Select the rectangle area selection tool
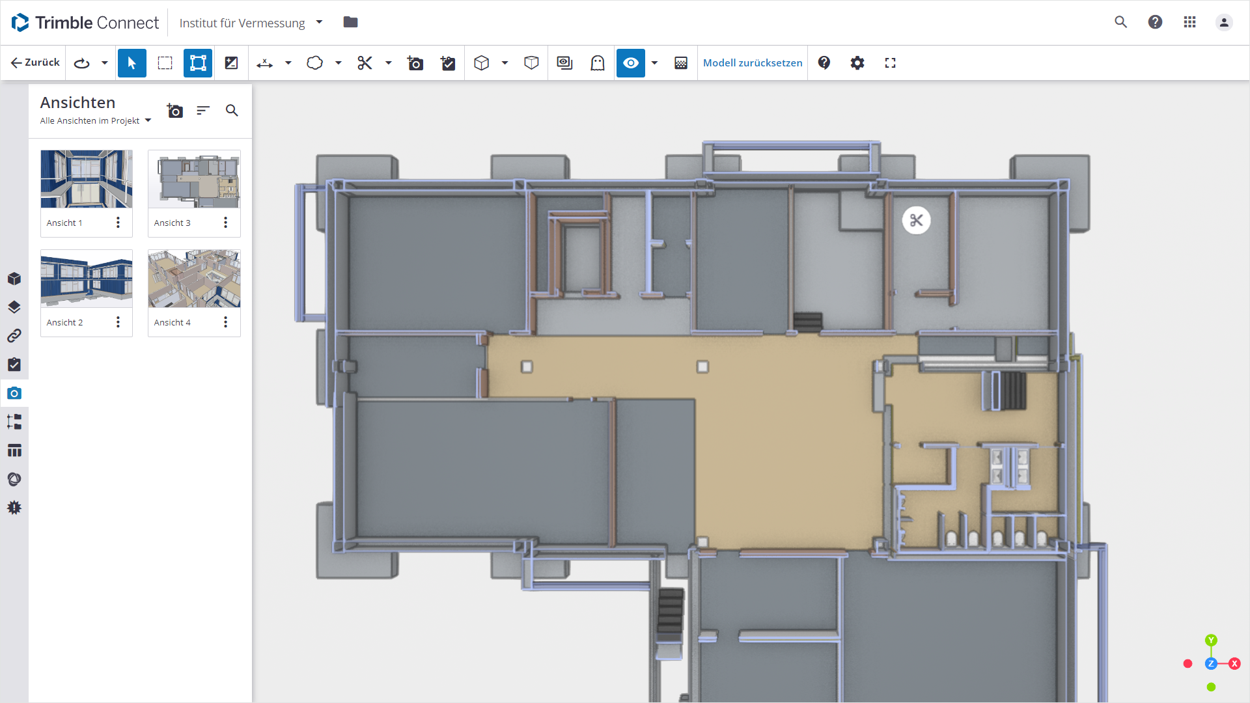1250x703 pixels. click(165, 63)
